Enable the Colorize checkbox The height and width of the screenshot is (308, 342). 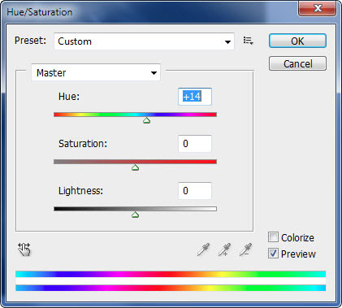click(273, 237)
